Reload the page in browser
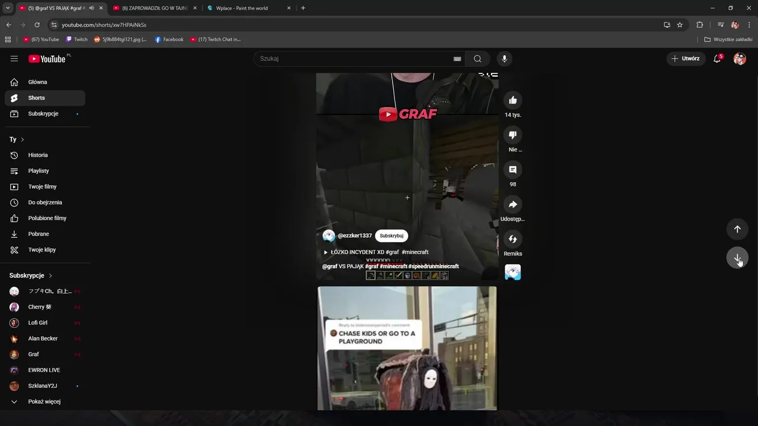The height and width of the screenshot is (426, 758). tap(37, 25)
